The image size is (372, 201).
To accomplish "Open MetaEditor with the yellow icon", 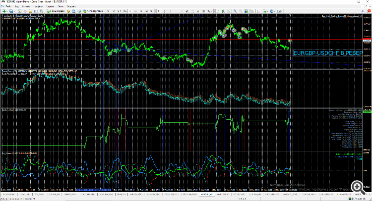I will [x=68, y=11].
